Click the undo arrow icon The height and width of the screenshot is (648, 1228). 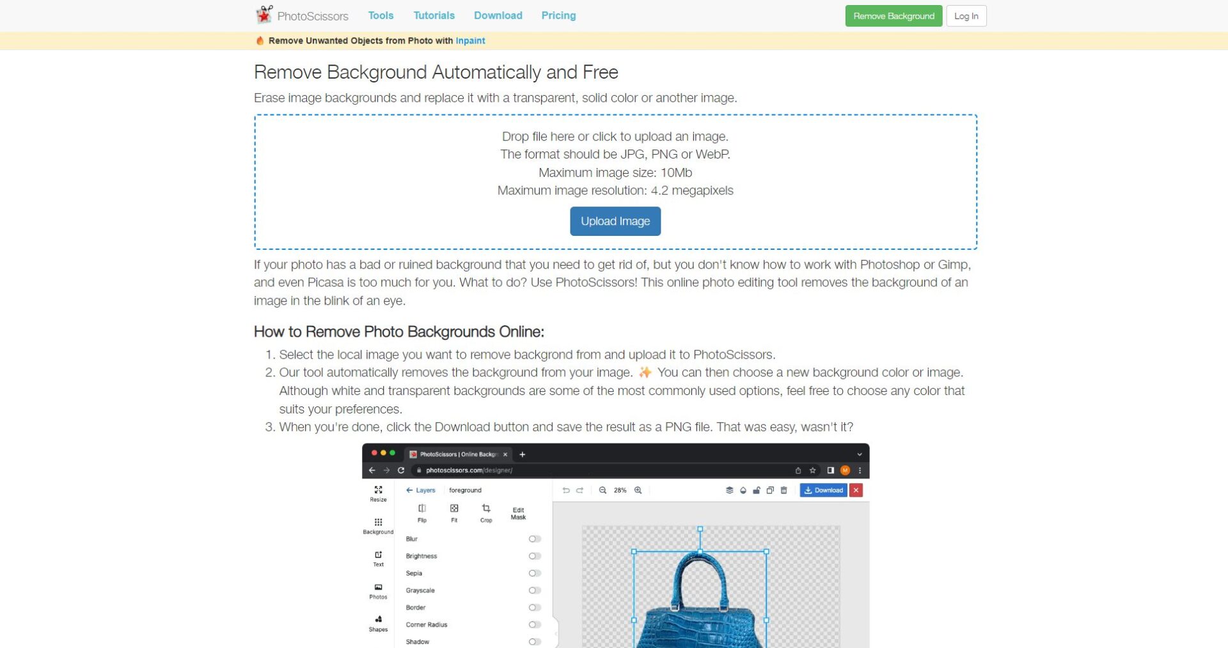click(565, 490)
